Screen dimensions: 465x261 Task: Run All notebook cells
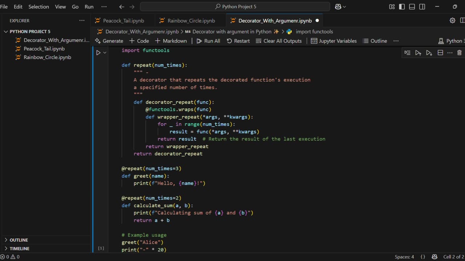(x=209, y=41)
